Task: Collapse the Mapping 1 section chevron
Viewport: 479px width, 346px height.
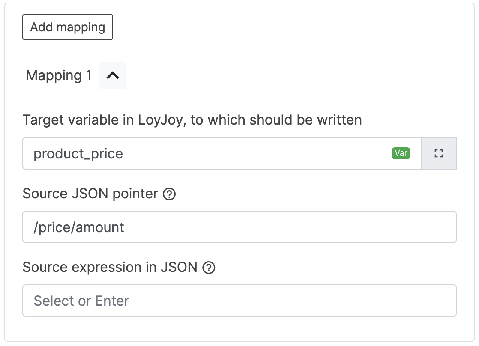Action: [x=113, y=75]
